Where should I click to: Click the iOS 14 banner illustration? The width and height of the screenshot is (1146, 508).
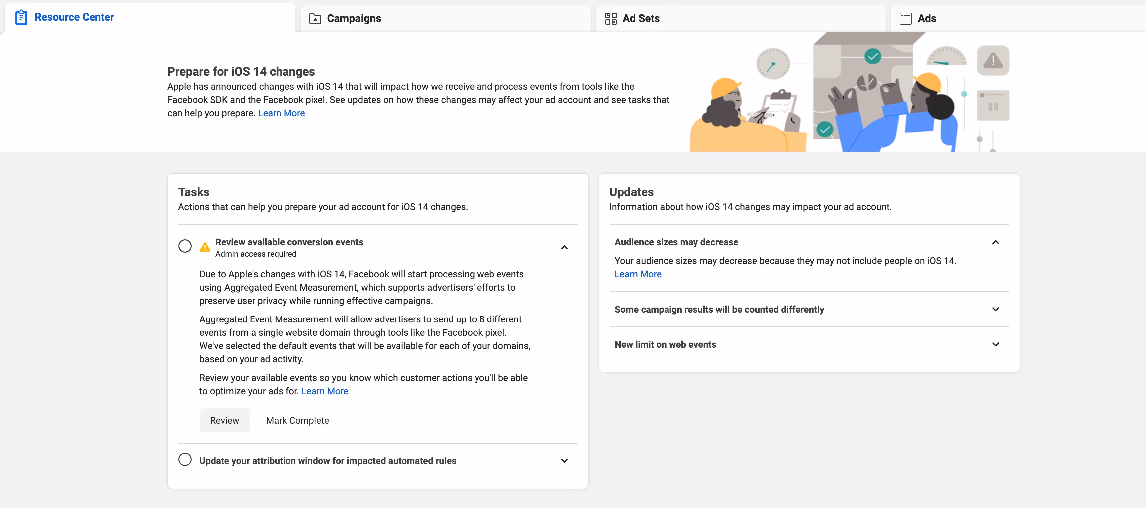[850, 92]
